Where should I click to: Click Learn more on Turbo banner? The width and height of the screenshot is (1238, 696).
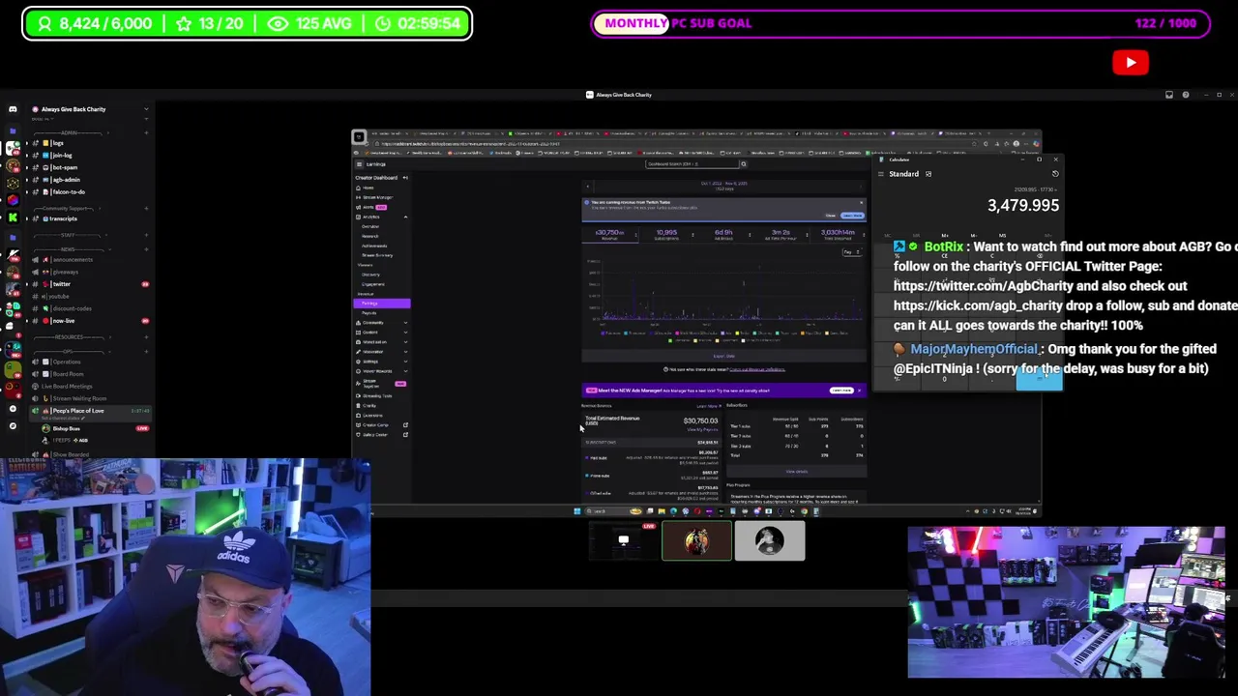pyautogui.click(x=852, y=216)
